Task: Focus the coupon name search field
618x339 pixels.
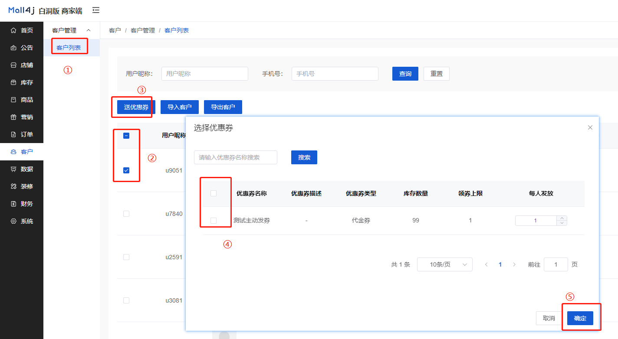Action: point(236,157)
